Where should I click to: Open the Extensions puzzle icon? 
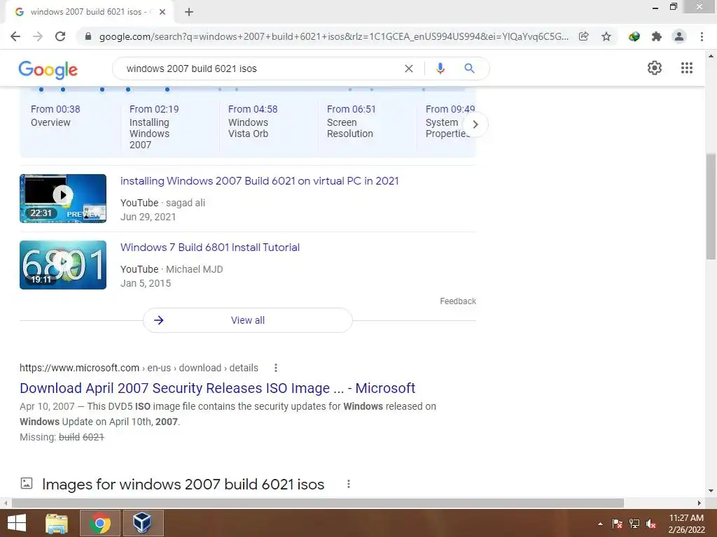[x=657, y=36]
